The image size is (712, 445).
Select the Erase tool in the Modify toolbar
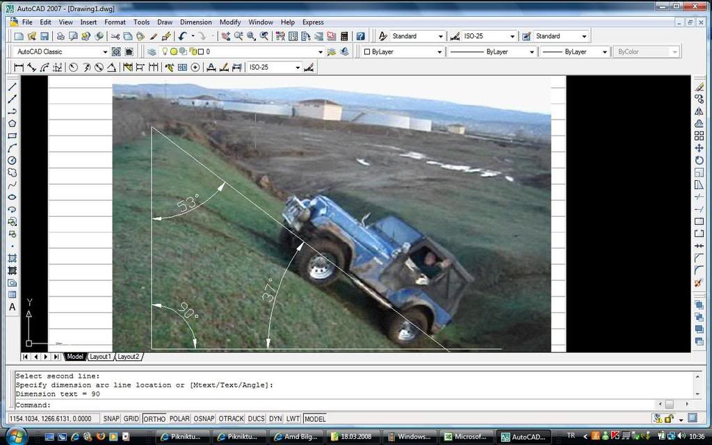699,87
